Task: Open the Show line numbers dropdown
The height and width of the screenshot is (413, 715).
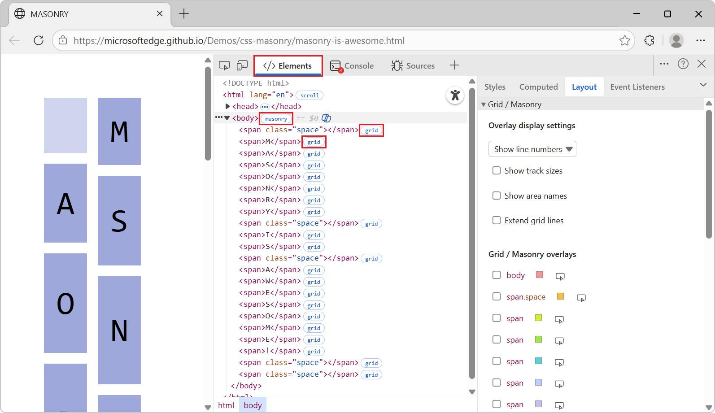Action: click(532, 149)
